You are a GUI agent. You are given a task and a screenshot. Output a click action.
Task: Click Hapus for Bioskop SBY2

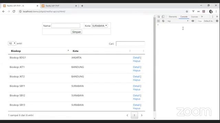(137, 99)
